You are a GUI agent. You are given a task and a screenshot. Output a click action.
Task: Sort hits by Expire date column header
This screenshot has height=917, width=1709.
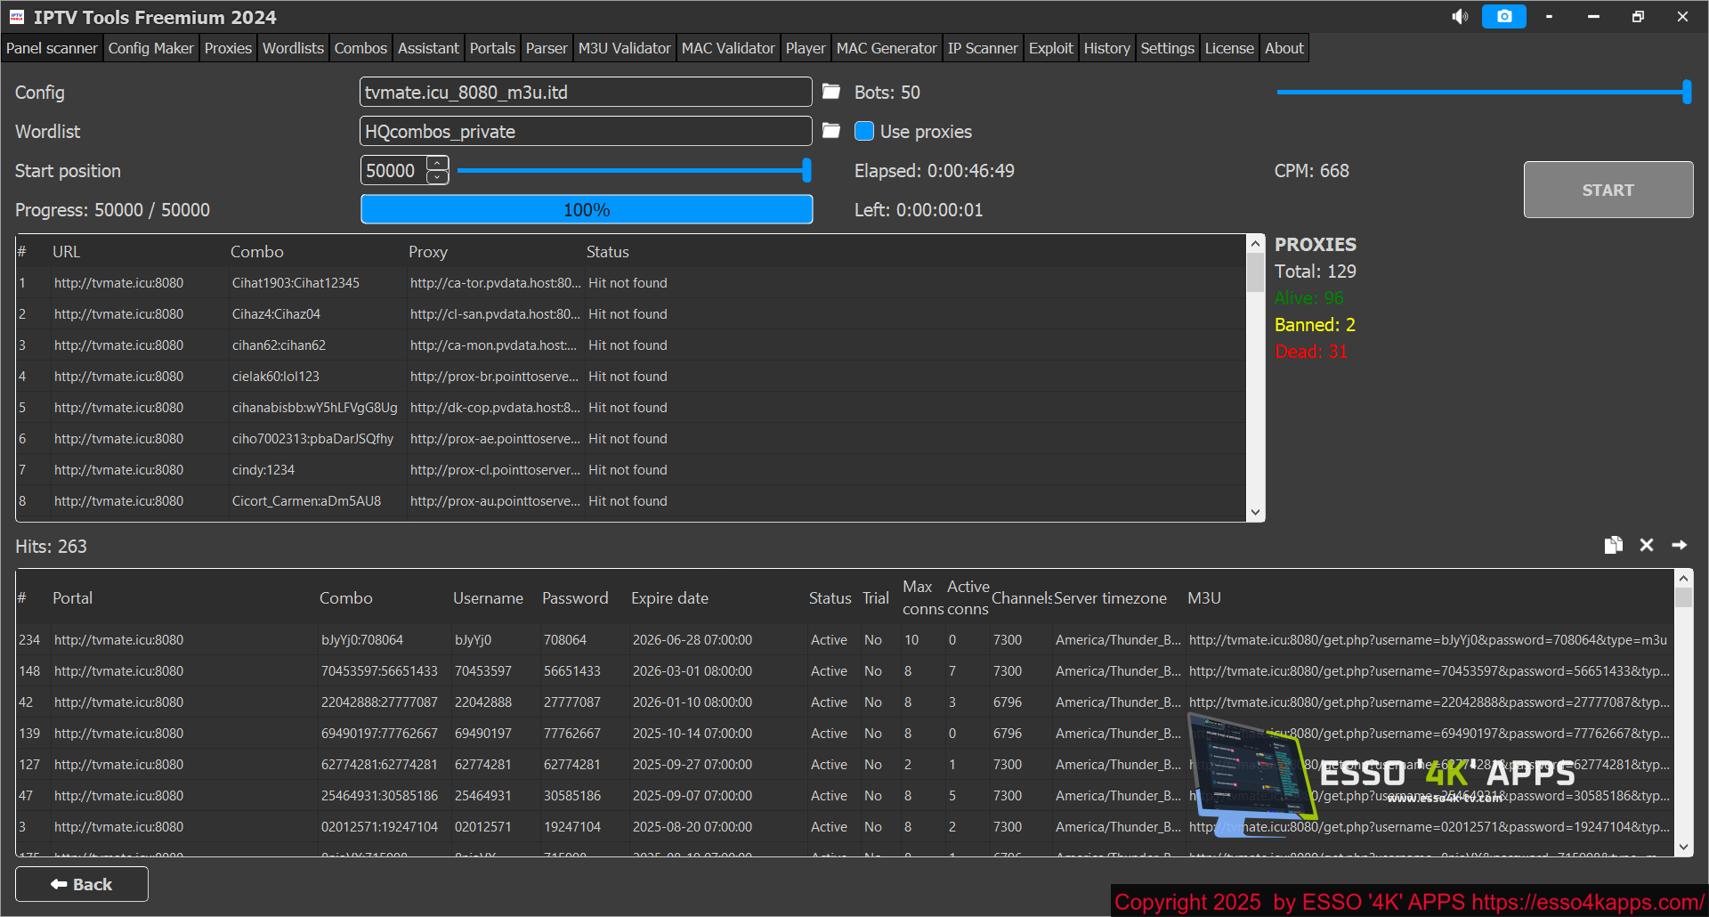669,598
